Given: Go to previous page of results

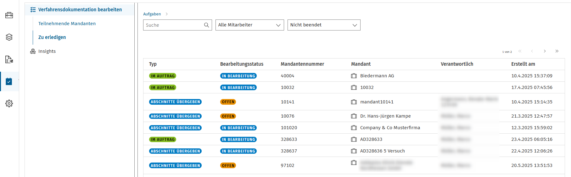Looking at the screenshot, I should (532, 51).
